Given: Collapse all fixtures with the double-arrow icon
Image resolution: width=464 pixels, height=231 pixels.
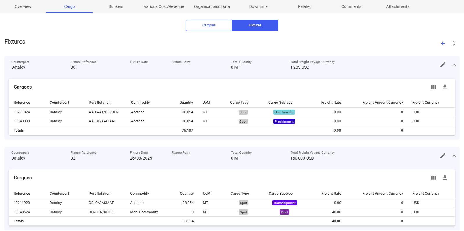Looking at the screenshot, I should (454, 43).
